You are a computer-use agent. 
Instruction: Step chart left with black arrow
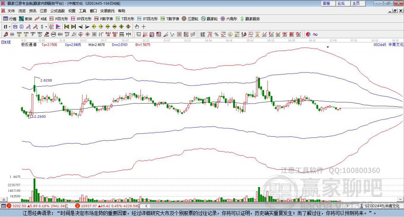(x=80, y=27)
